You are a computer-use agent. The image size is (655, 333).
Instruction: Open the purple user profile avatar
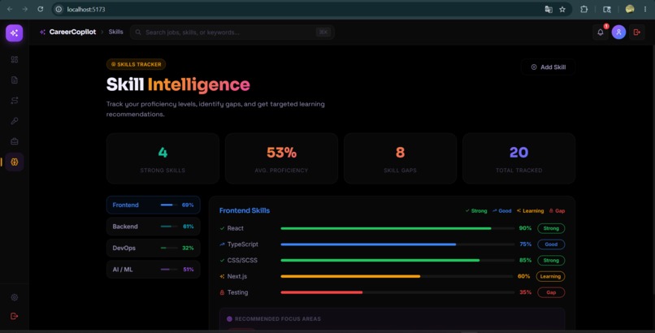pyautogui.click(x=618, y=32)
